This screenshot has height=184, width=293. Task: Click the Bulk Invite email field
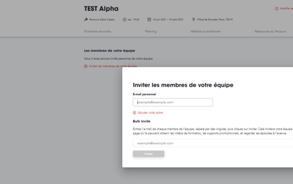[x=213, y=143]
